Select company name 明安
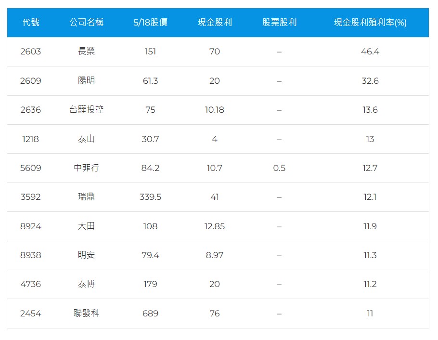 [86, 255]
